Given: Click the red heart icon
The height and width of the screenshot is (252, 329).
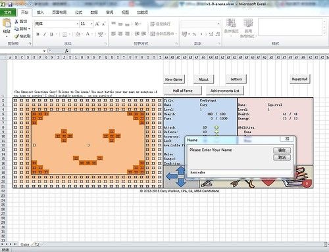Looking at the screenshot, I should click(268, 182).
